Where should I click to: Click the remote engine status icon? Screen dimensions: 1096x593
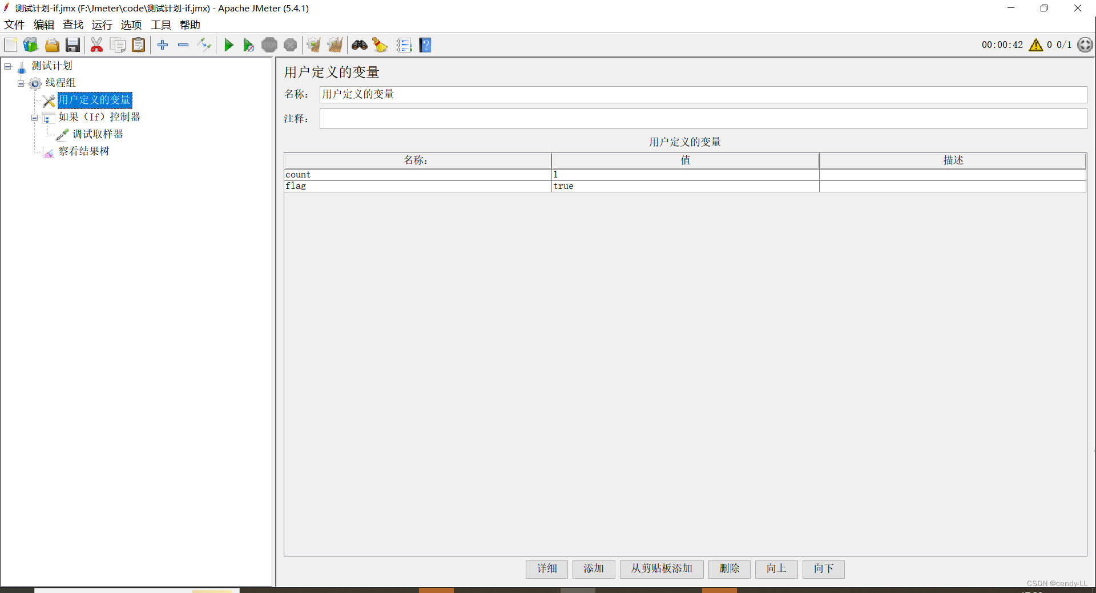point(1085,45)
